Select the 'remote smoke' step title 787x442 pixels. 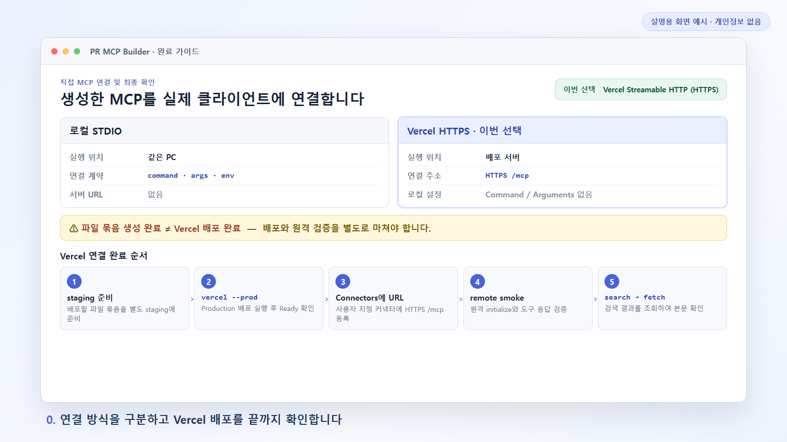click(497, 298)
